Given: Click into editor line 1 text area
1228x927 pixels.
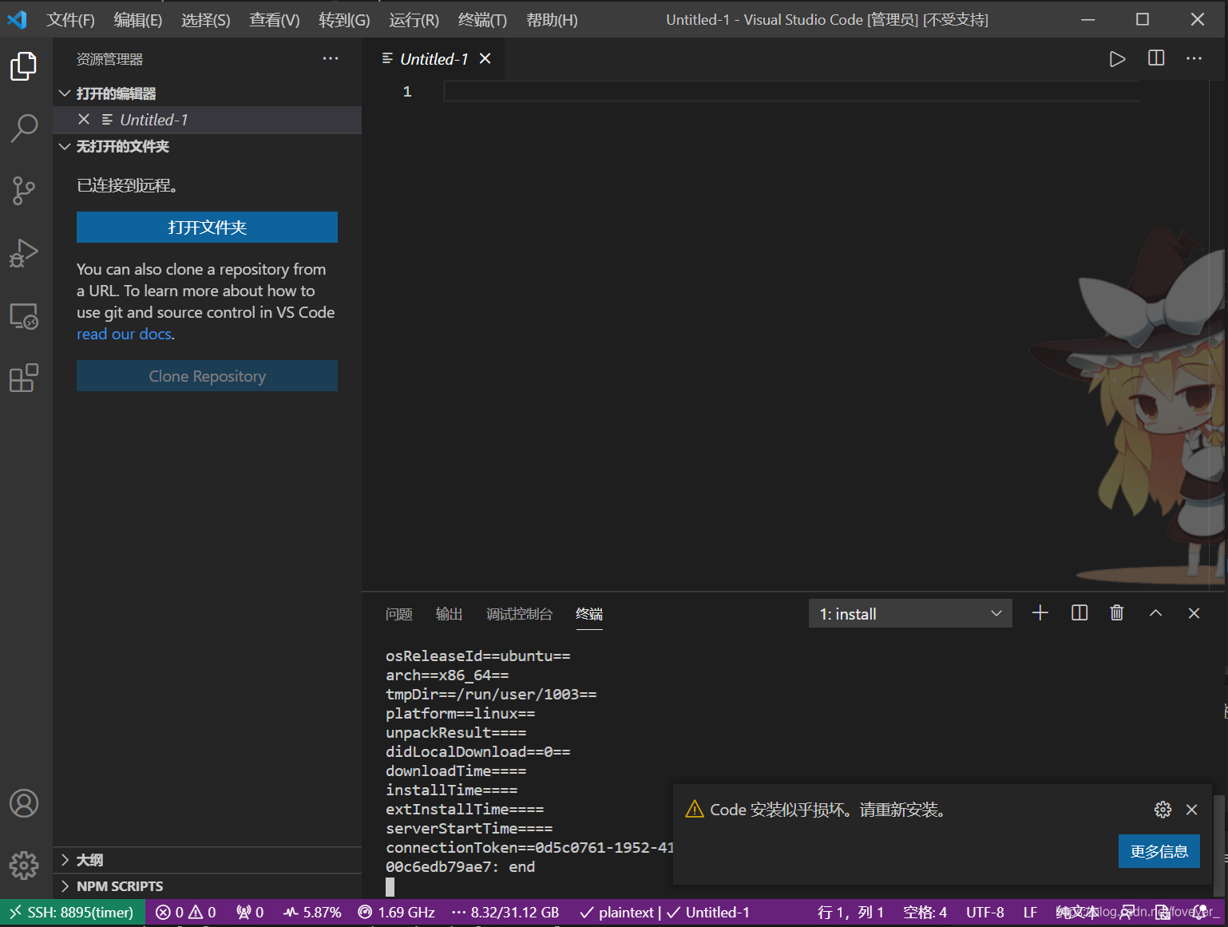Looking at the screenshot, I should (790, 92).
